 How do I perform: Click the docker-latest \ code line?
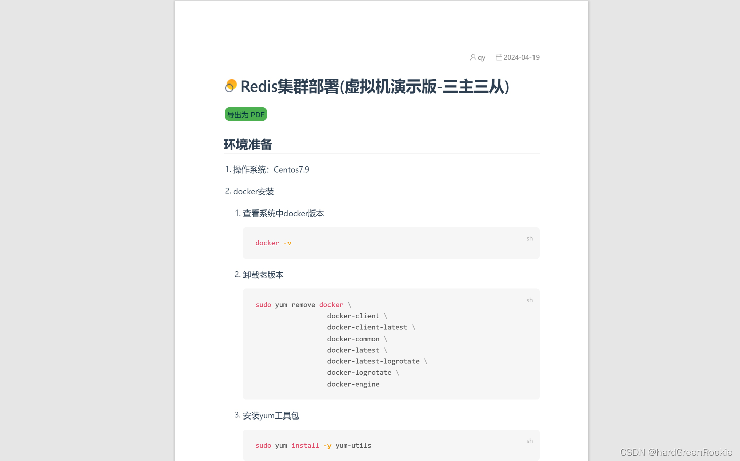pos(357,350)
